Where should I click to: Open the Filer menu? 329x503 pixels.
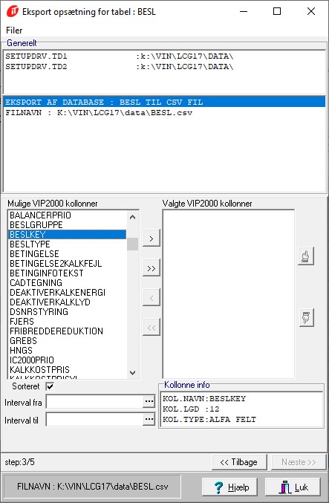(14, 30)
